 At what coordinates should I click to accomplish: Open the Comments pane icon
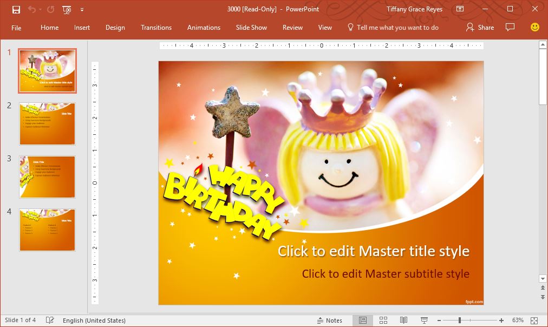click(x=510, y=27)
